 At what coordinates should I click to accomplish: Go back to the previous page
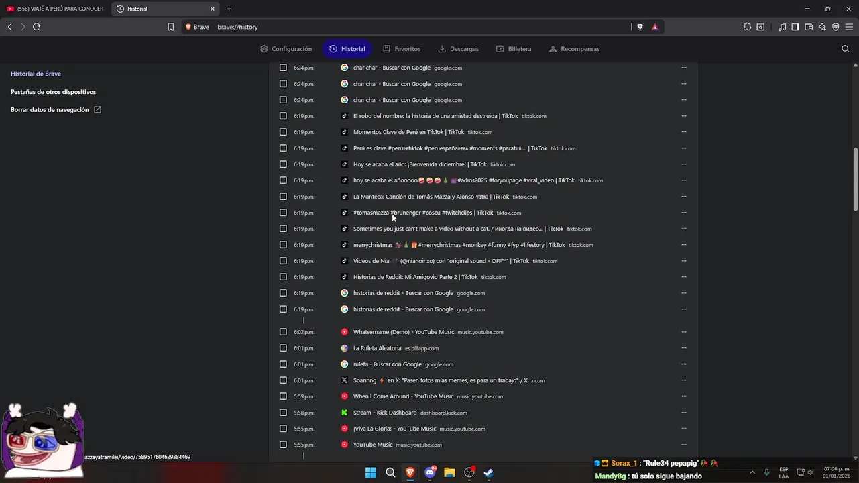point(9,27)
